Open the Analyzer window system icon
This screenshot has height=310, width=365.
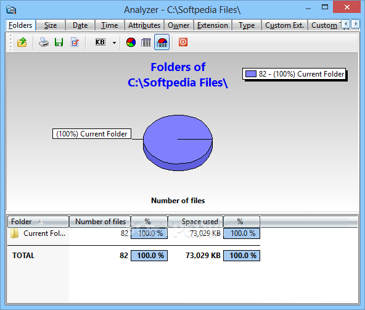(x=11, y=10)
